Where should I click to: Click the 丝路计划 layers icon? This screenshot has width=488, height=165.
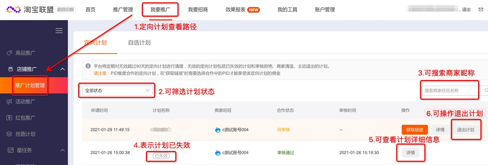click(10, 134)
